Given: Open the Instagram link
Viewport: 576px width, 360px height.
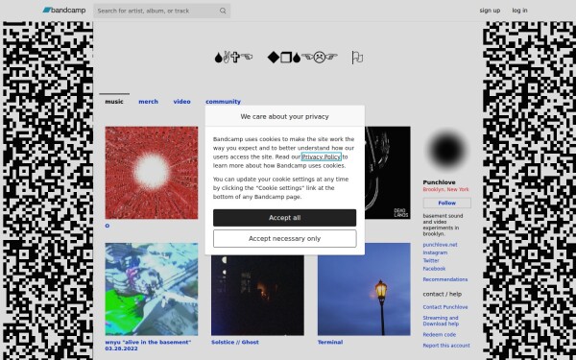Looking at the screenshot, I should [435, 252].
